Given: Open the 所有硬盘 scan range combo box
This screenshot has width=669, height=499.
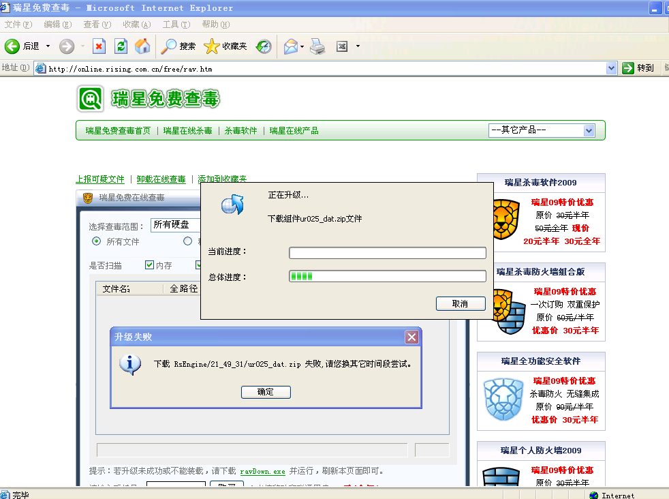Looking at the screenshot, I should tap(175, 224).
